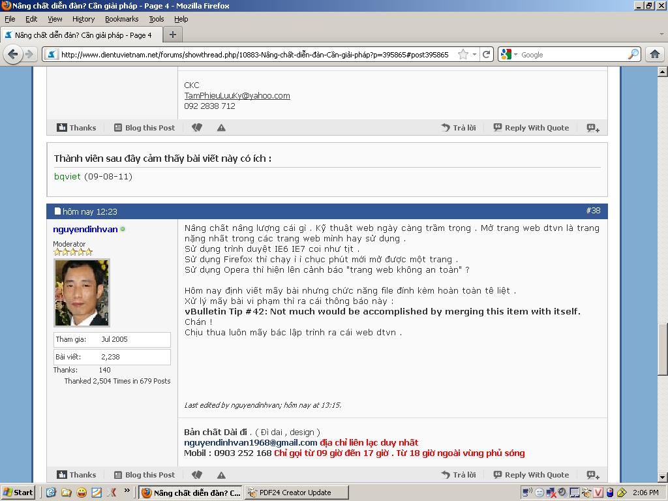Click the multi-quote icon under nguyendinhvan's post
Viewport: 668px width, 501px height.
tap(593, 475)
